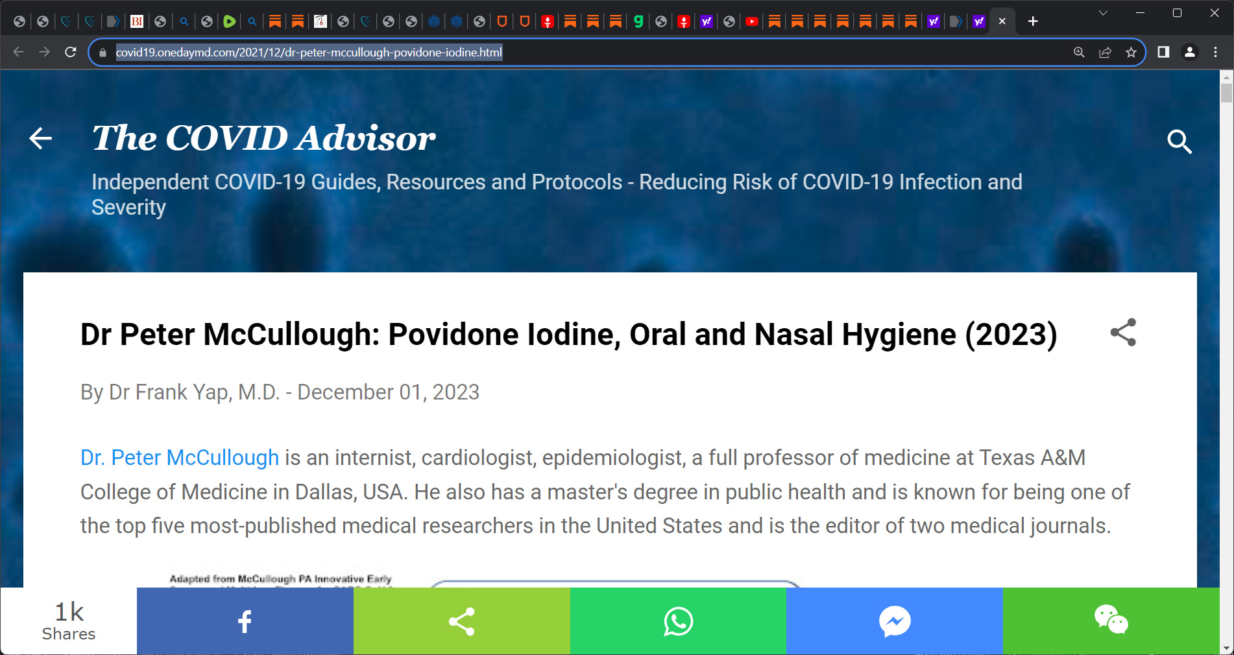Open the blog's search with the magnifier icon
This screenshot has height=655, width=1234.
pos(1179,143)
